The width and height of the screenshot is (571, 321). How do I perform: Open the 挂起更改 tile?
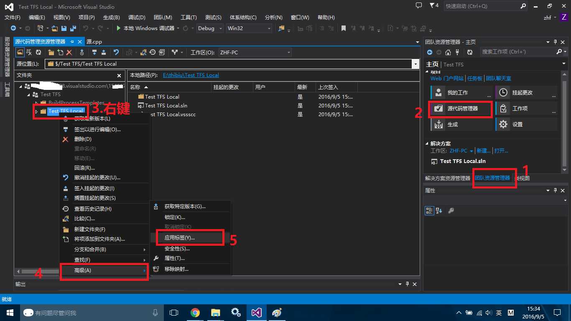coord(526,93)
